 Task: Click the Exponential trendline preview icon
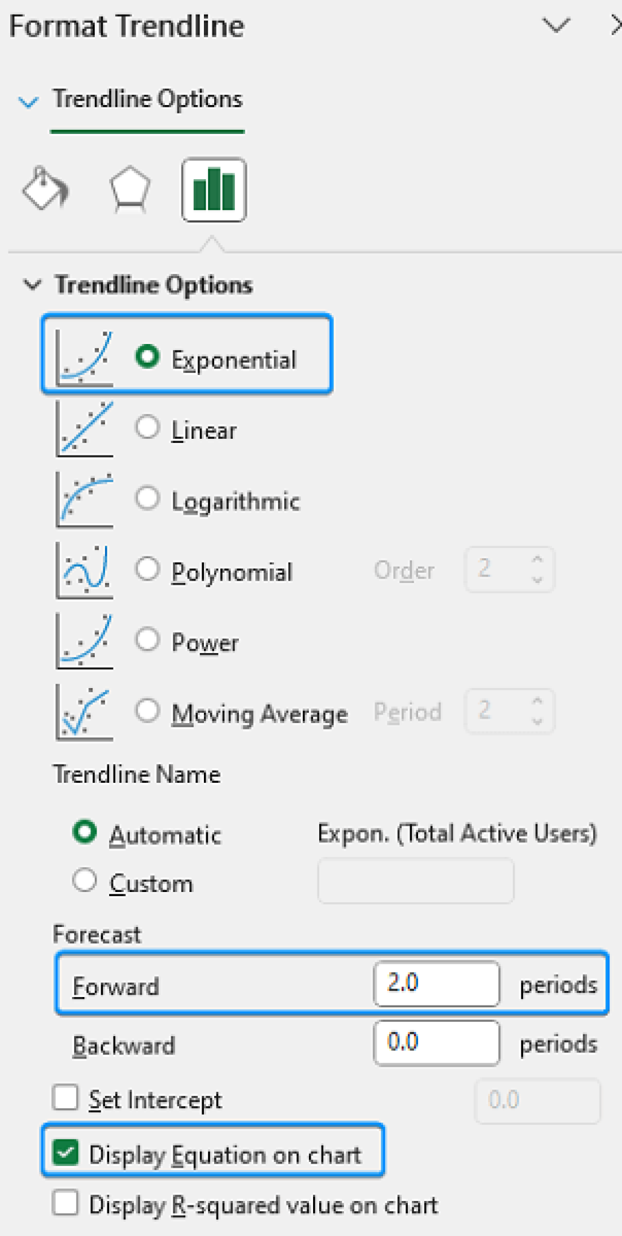84,356
